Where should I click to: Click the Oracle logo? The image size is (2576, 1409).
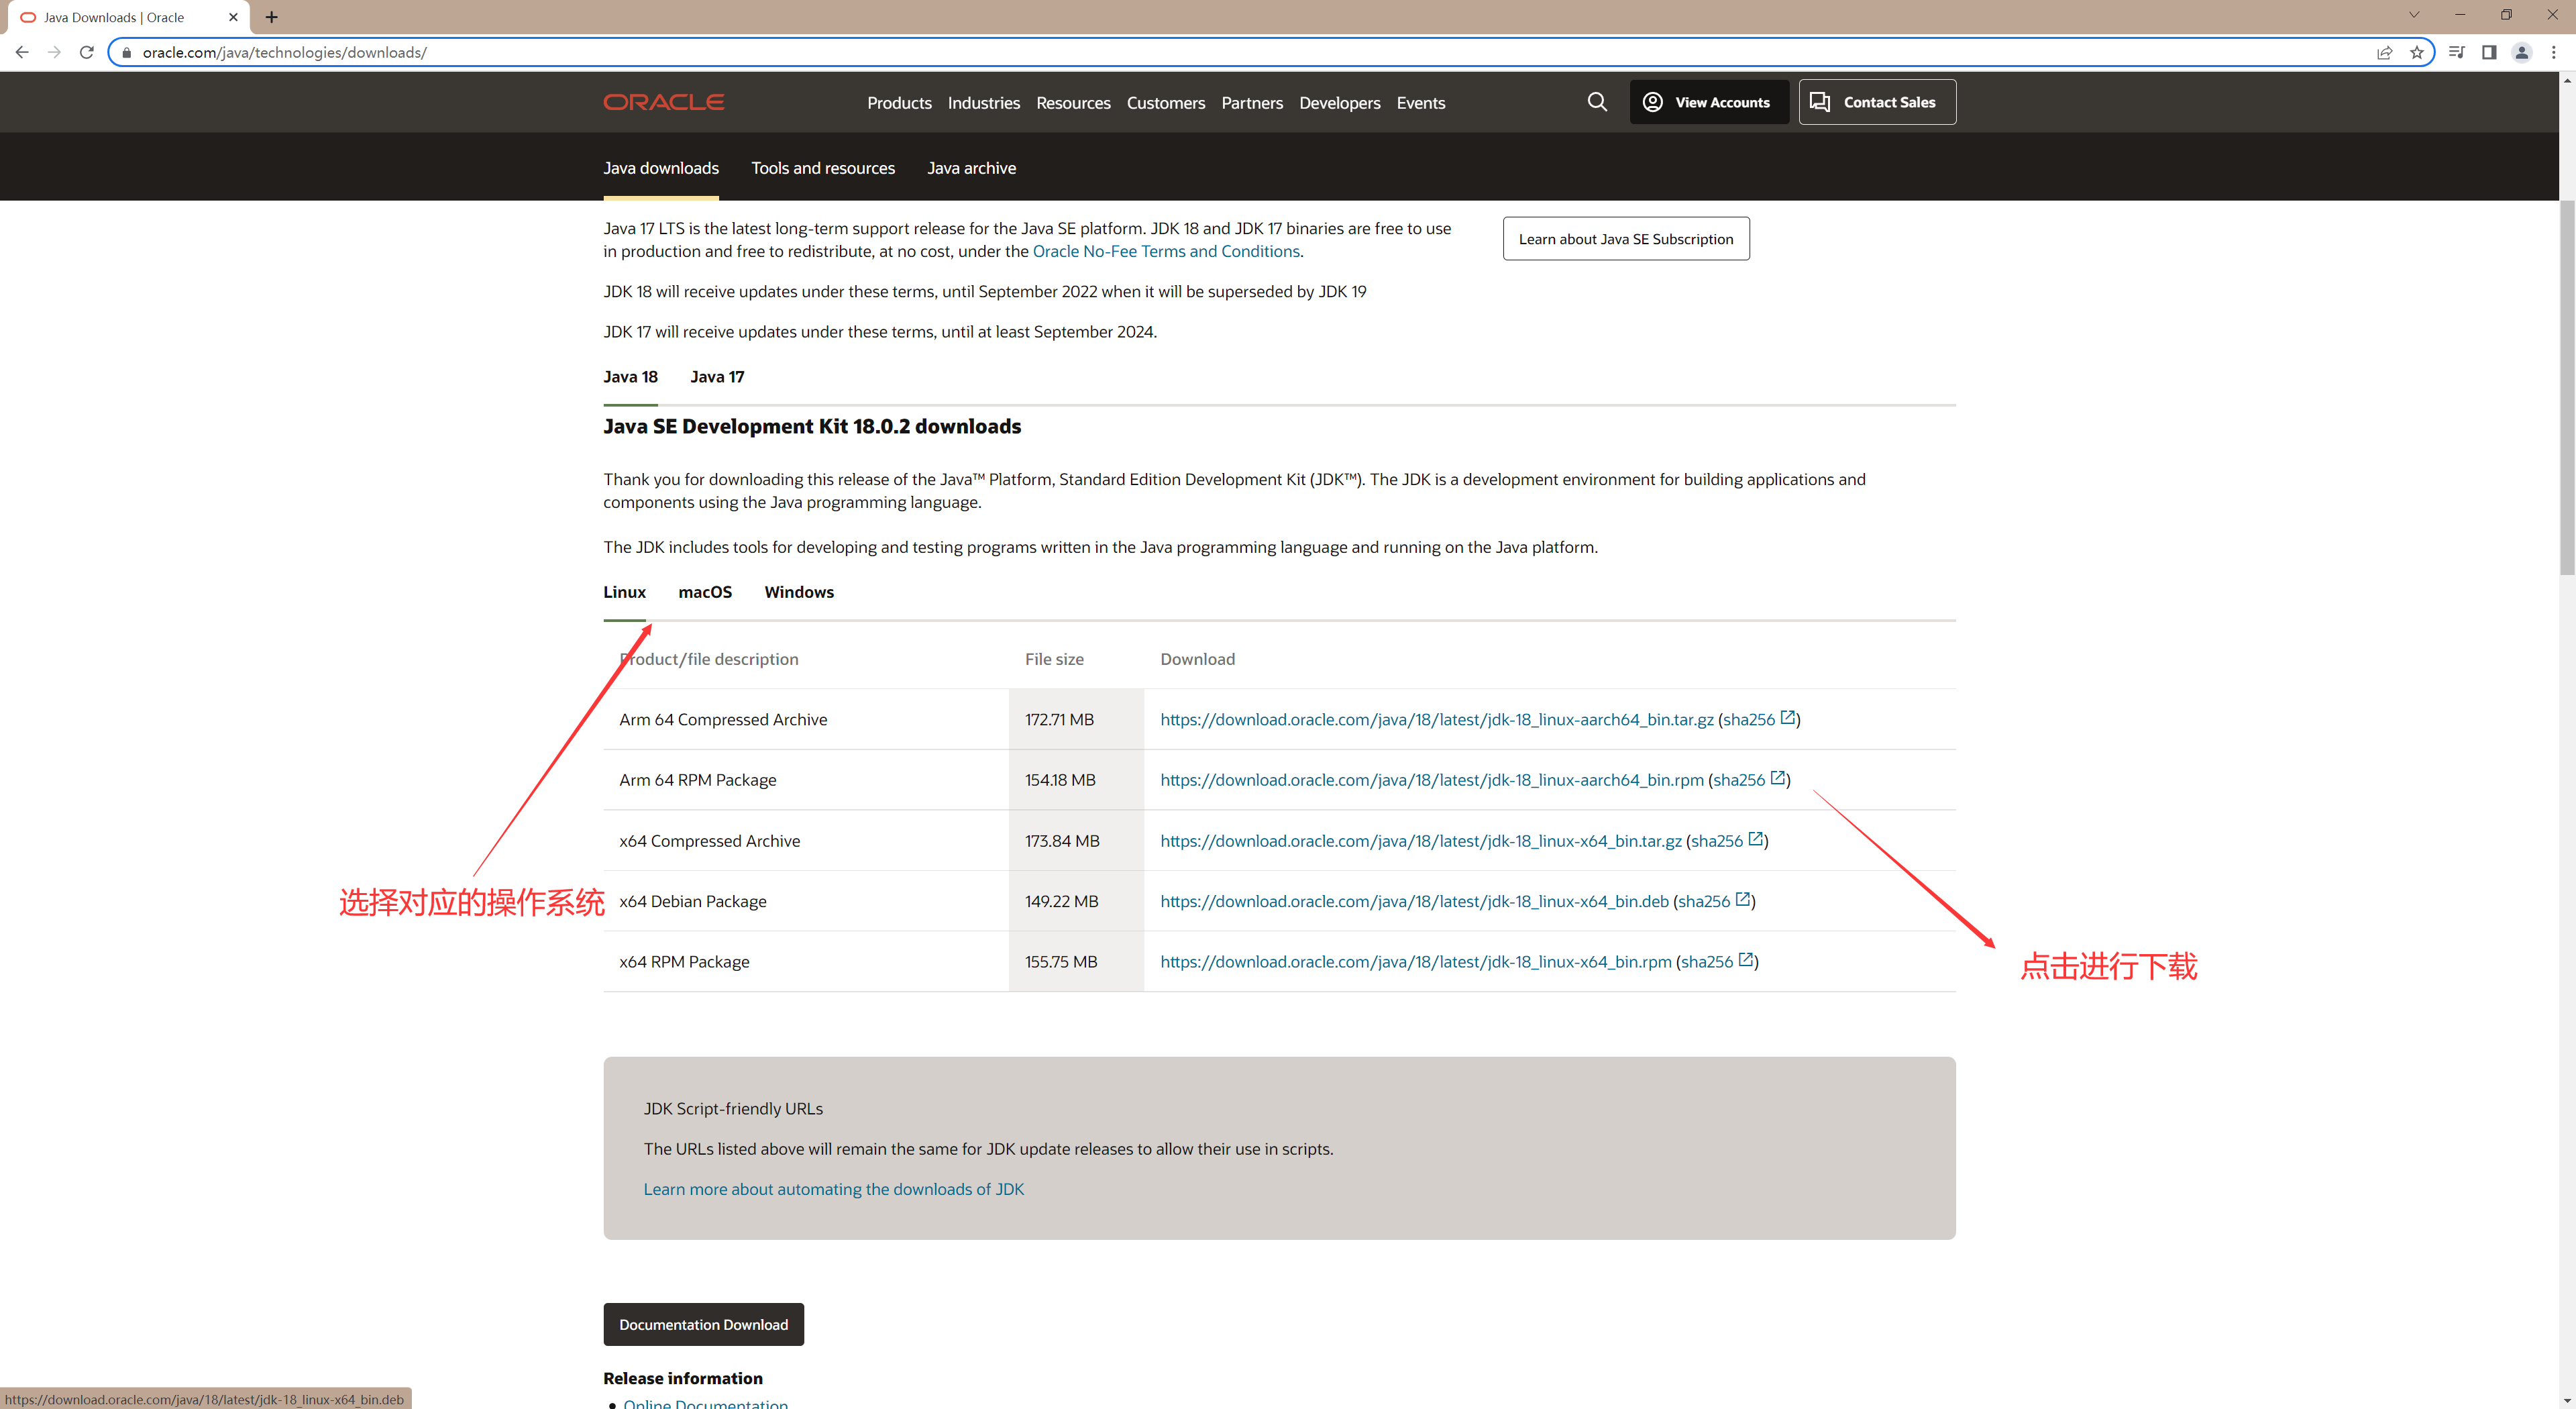(663, 102)
